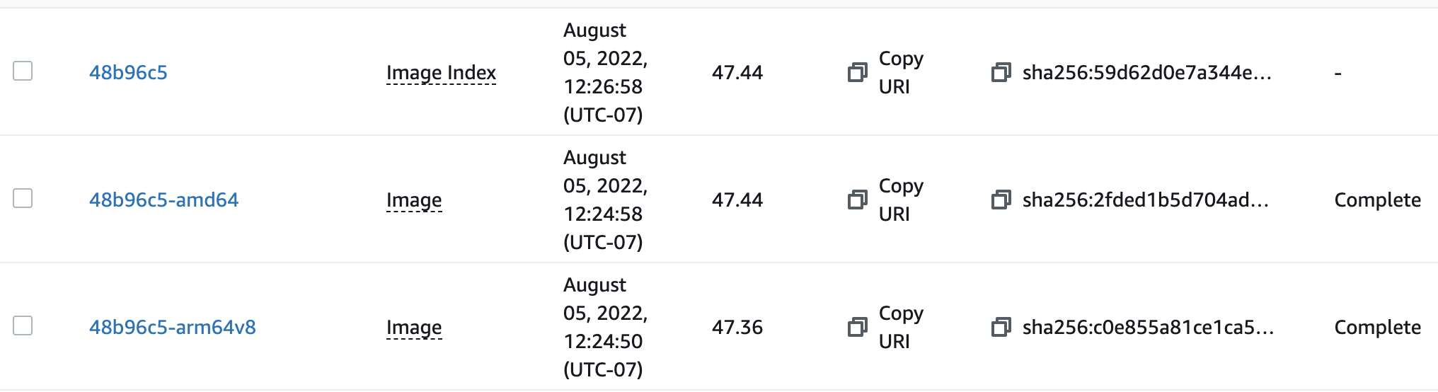Screen dimensions: 1438x392
Task: Copy digest icon beside sha256:2fded1b5d704ad
Action: click(1001, 200)
